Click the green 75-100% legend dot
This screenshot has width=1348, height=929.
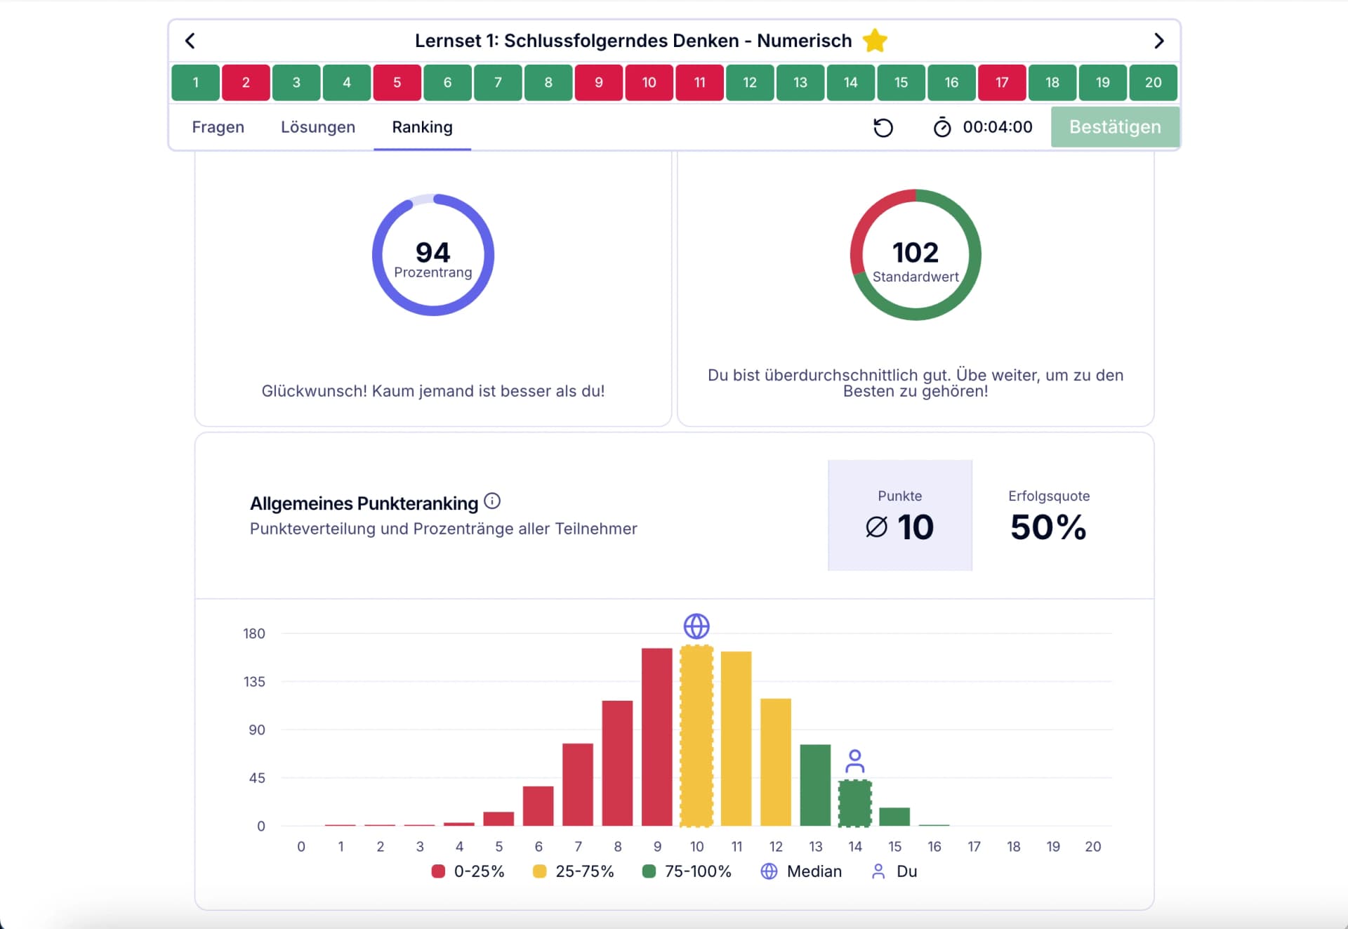point(649,871)
